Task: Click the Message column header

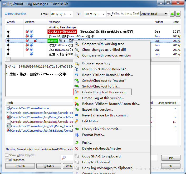Action: 100,22
